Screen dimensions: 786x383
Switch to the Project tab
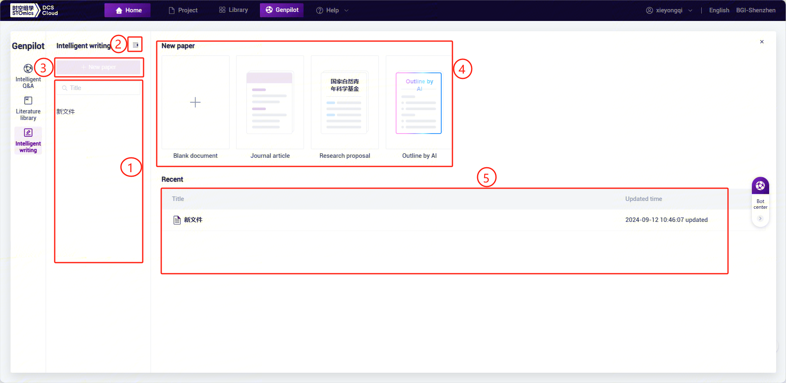pos(183,10)
